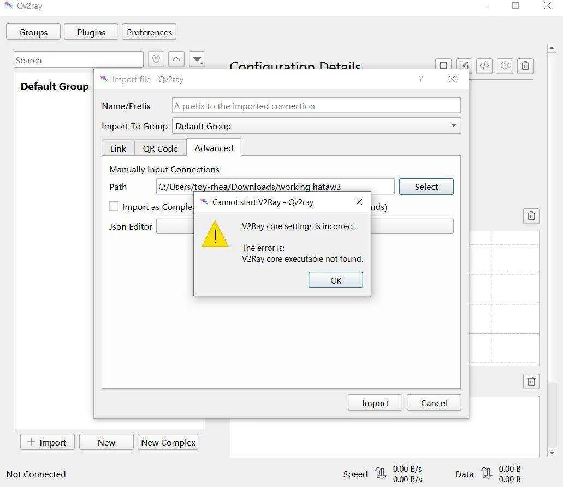
Task: Click the 'V2Ray core executable not found.' text
Action: (303, 258)
